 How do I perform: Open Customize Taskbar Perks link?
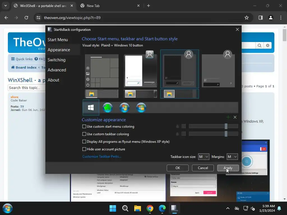tap(102, 156)
